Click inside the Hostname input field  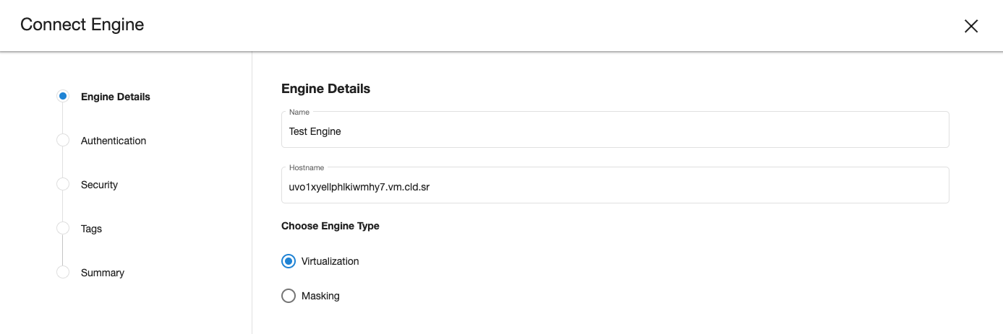point(615,187)
